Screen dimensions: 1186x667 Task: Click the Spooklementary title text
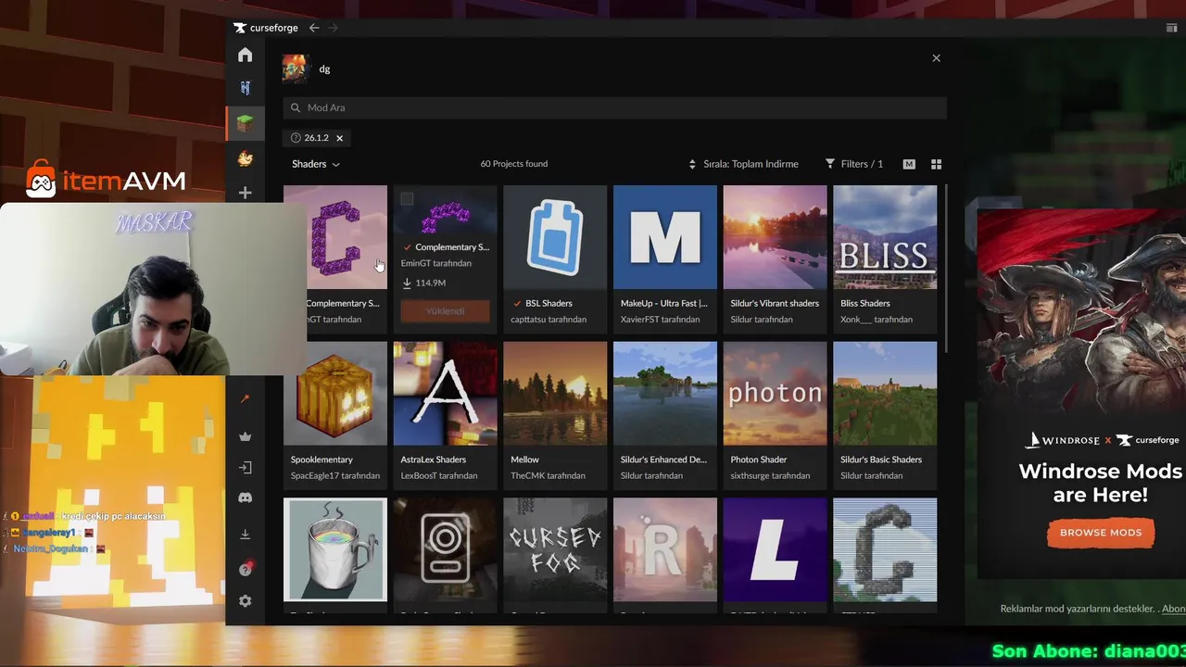(322, 459)
